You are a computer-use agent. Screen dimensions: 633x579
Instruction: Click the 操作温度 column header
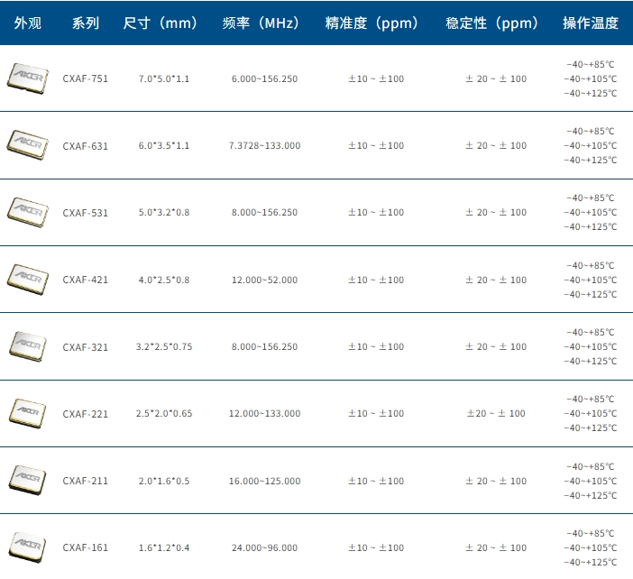click(591, 23)
